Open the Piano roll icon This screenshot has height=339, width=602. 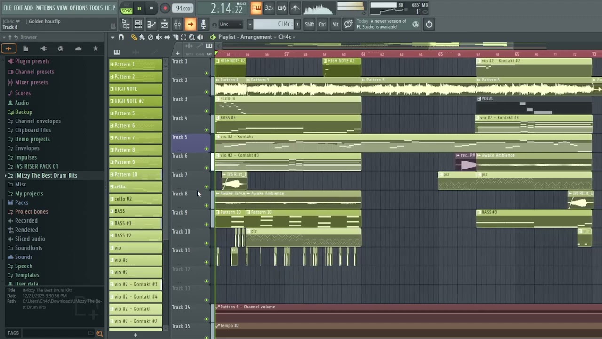151,24
